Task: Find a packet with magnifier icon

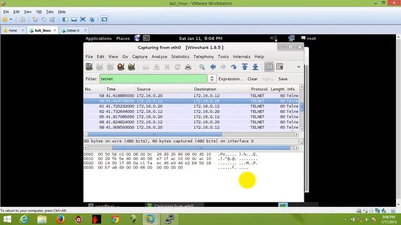Action: pos(202,67)
